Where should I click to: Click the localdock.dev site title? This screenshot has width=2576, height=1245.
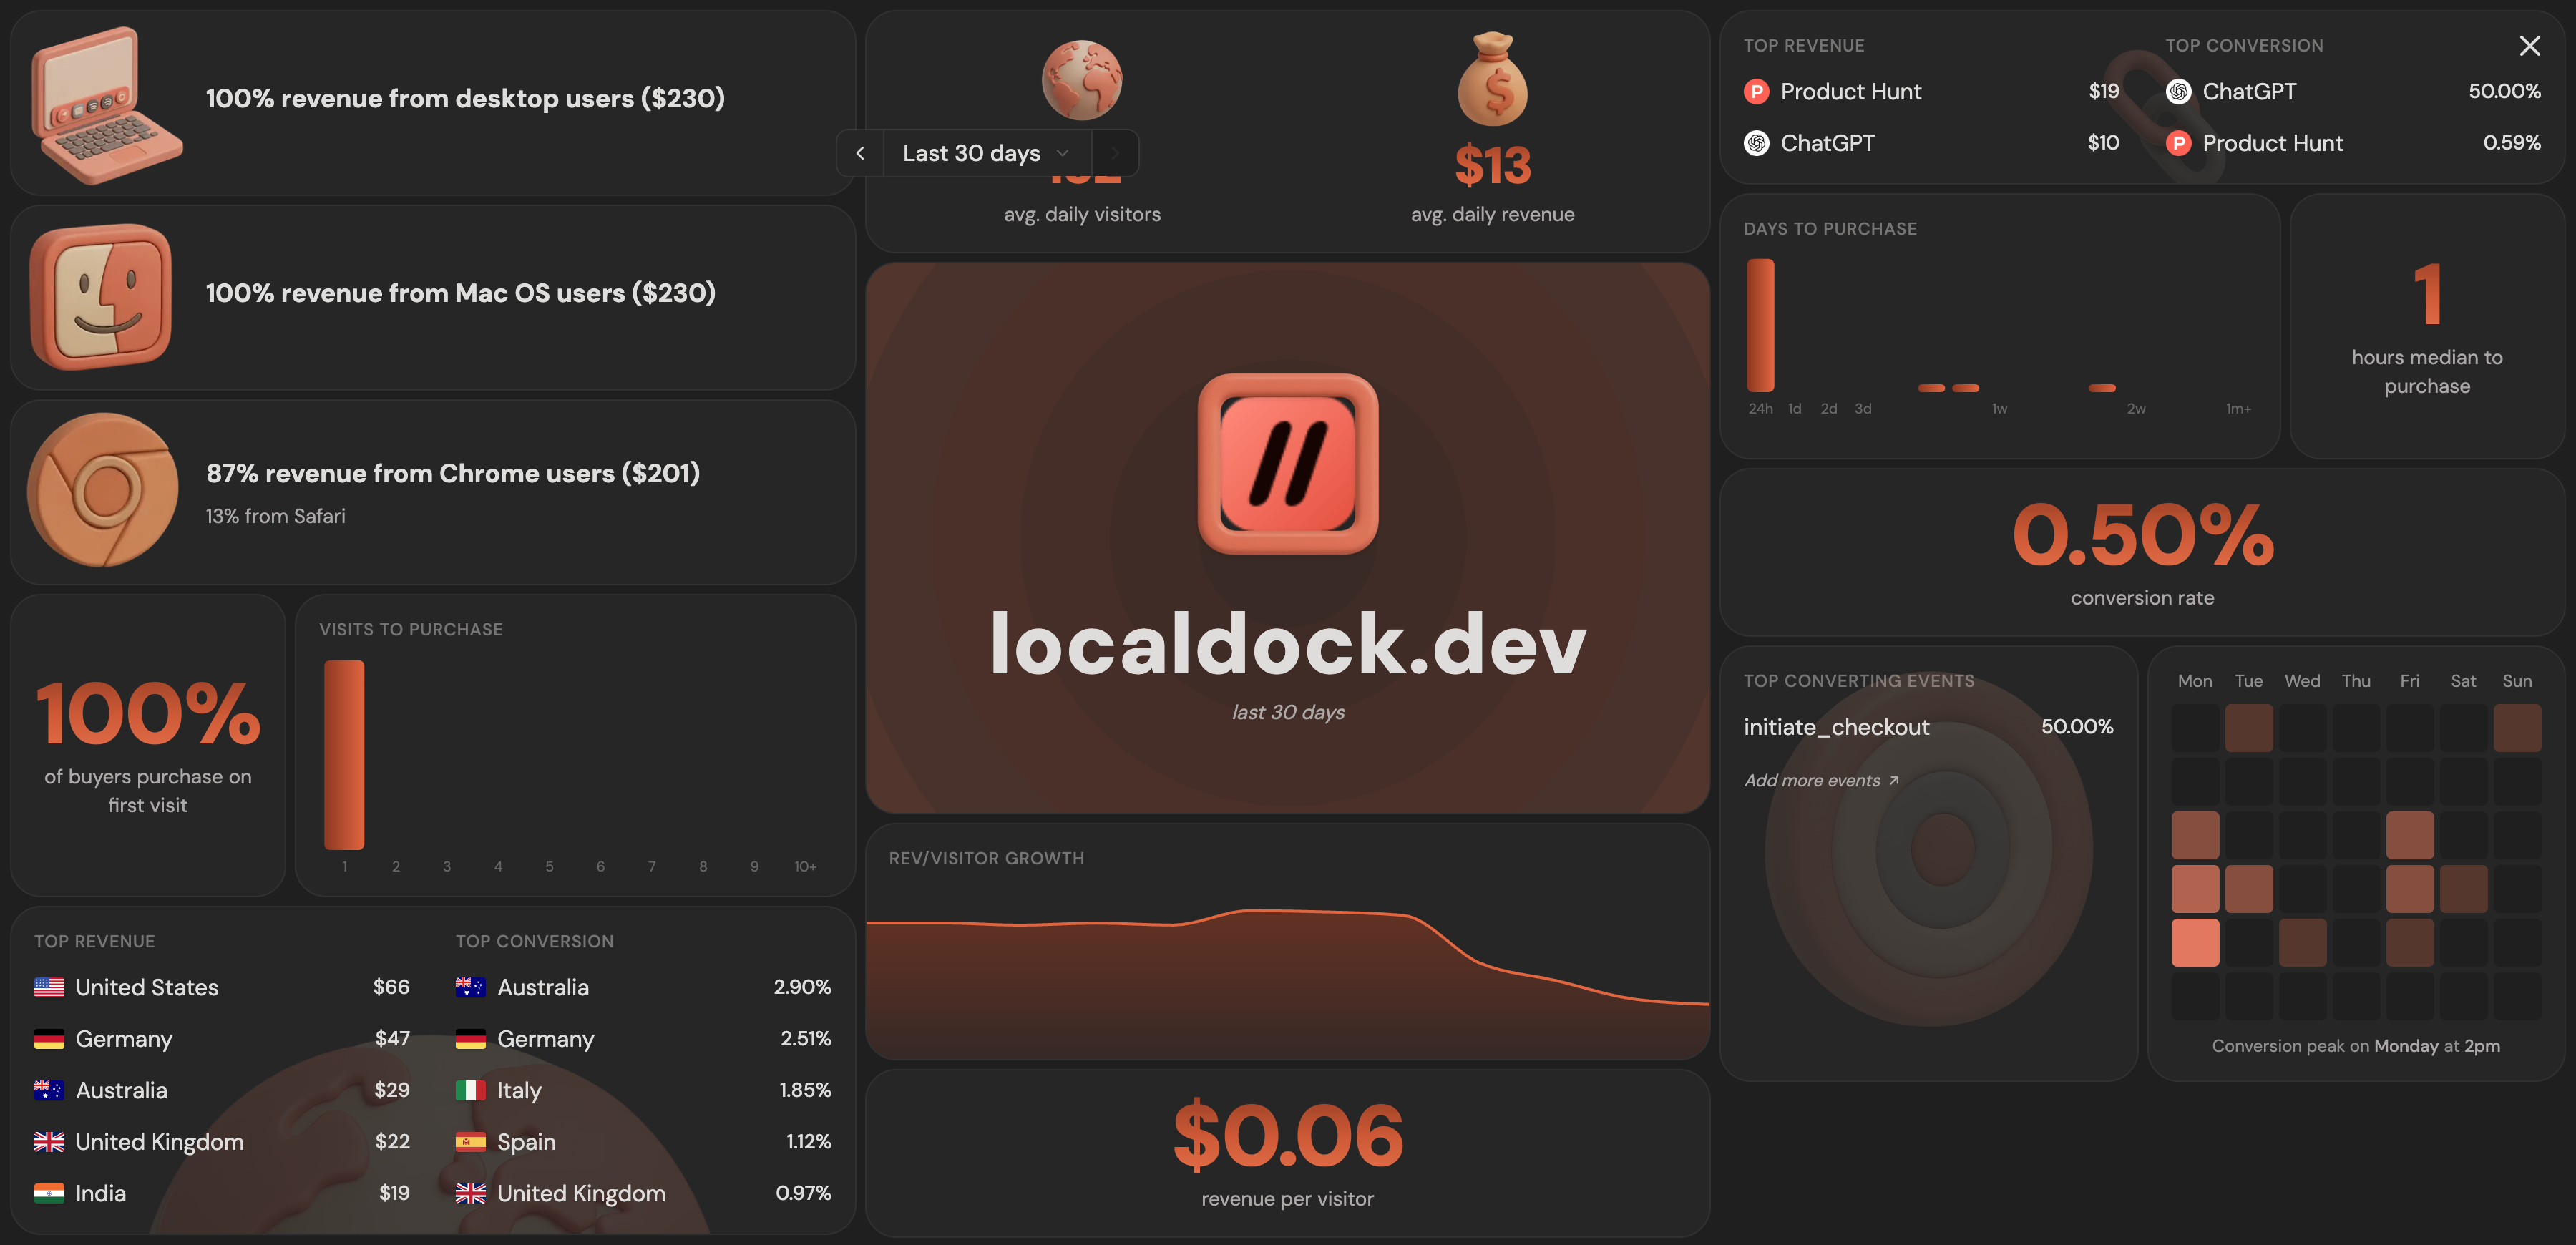tap(1288, 645)
